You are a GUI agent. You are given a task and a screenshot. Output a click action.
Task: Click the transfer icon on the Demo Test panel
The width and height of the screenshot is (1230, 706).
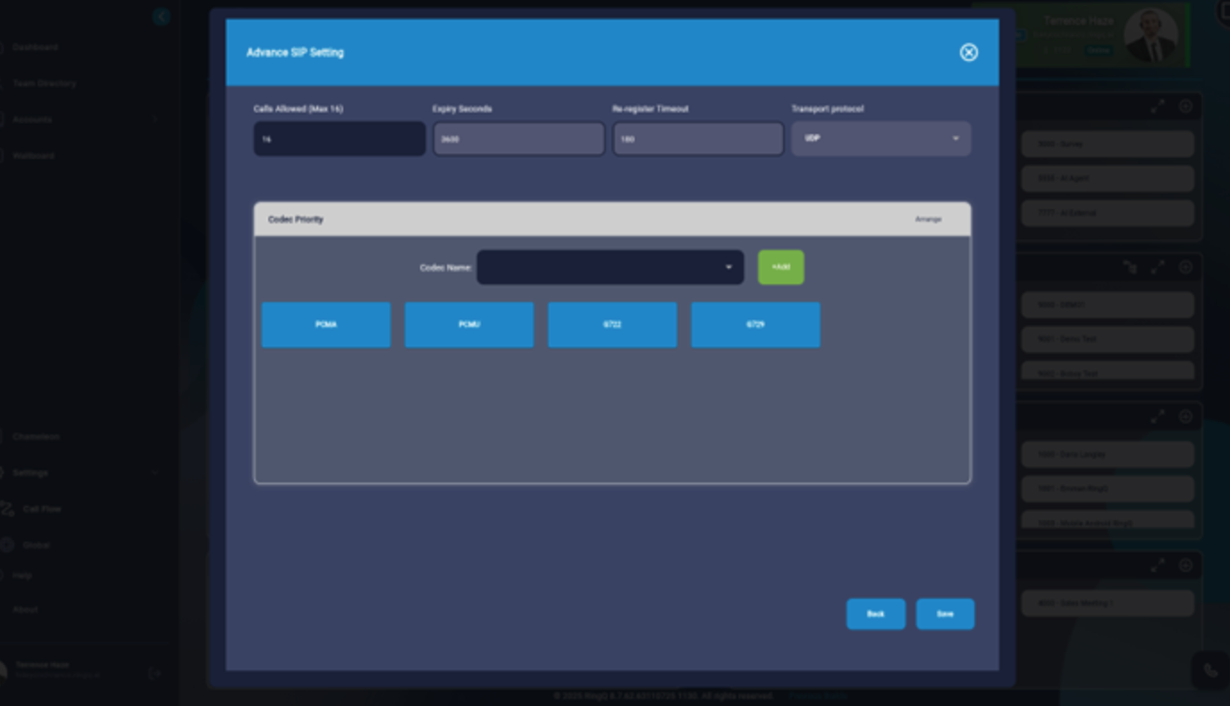(x=1129, y=265)
